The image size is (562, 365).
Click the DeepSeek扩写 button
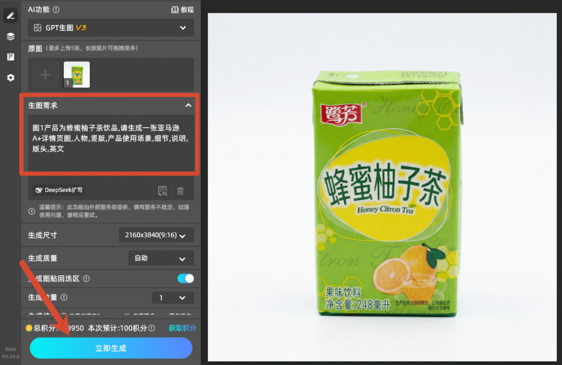tap(59, 190)
